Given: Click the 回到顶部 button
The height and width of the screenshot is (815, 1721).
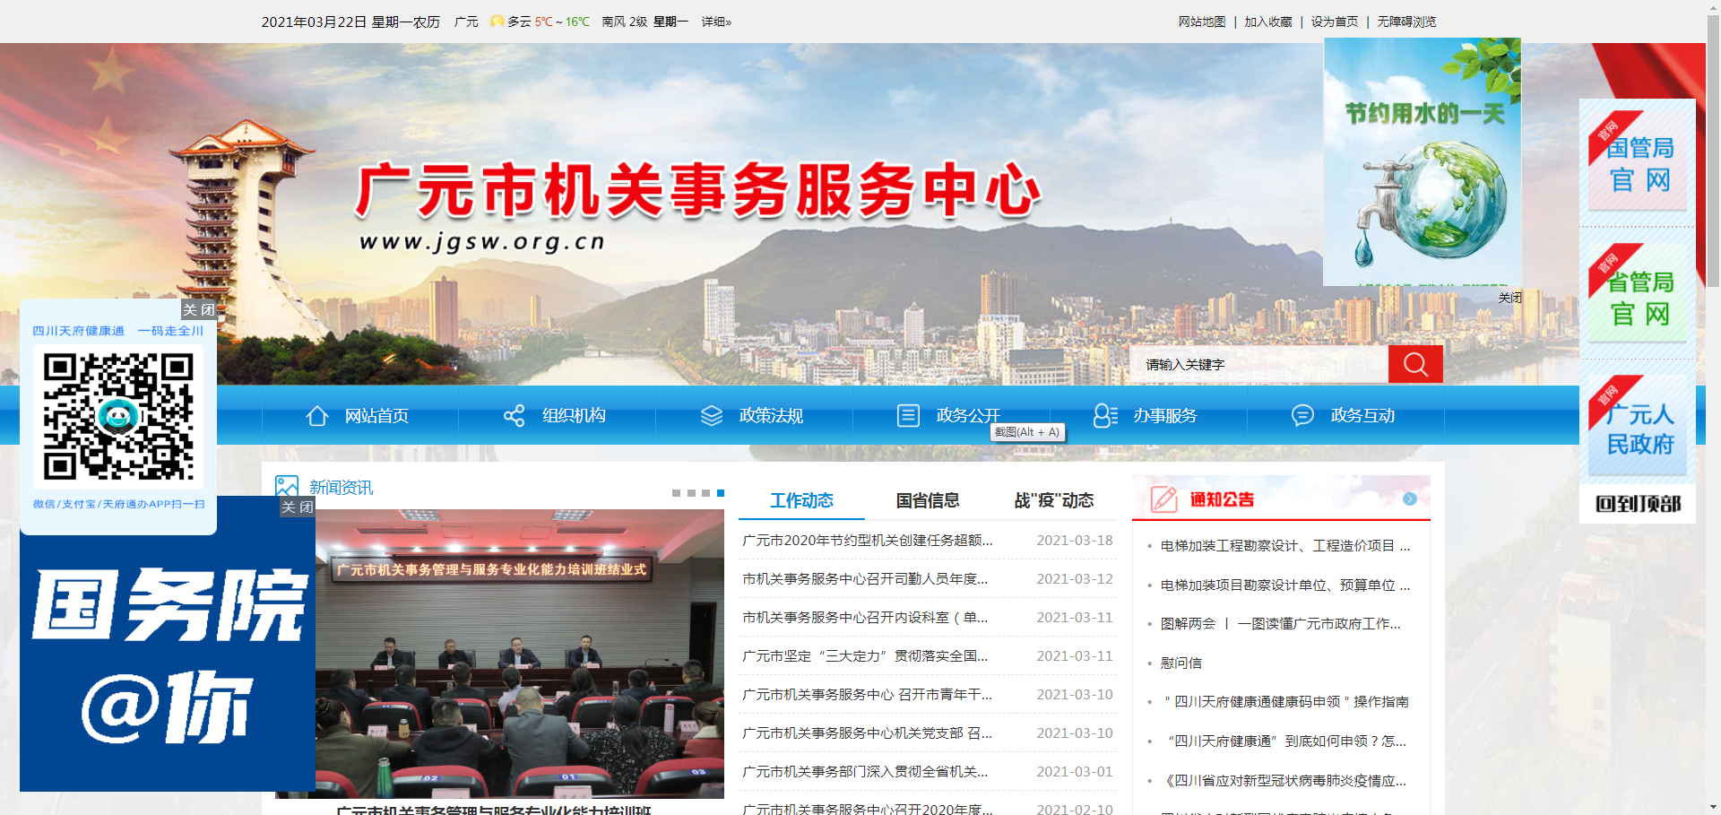Looking at the screenshot, I should [x=1638, y=504].
